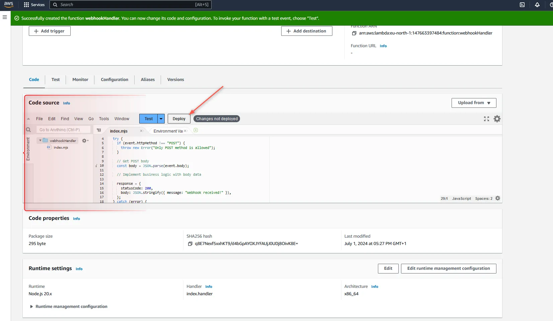This screenshot has height=321, width=553.
Task: Switch to the Test tab
Action: 56,80
